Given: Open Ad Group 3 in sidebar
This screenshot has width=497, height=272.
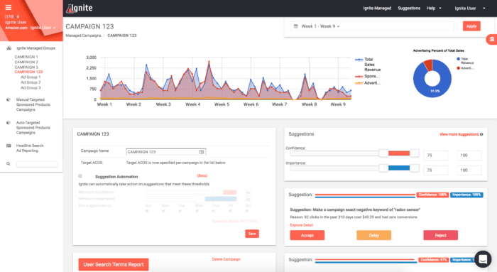Looking at the screenshot, I should [x=31, y=88].
